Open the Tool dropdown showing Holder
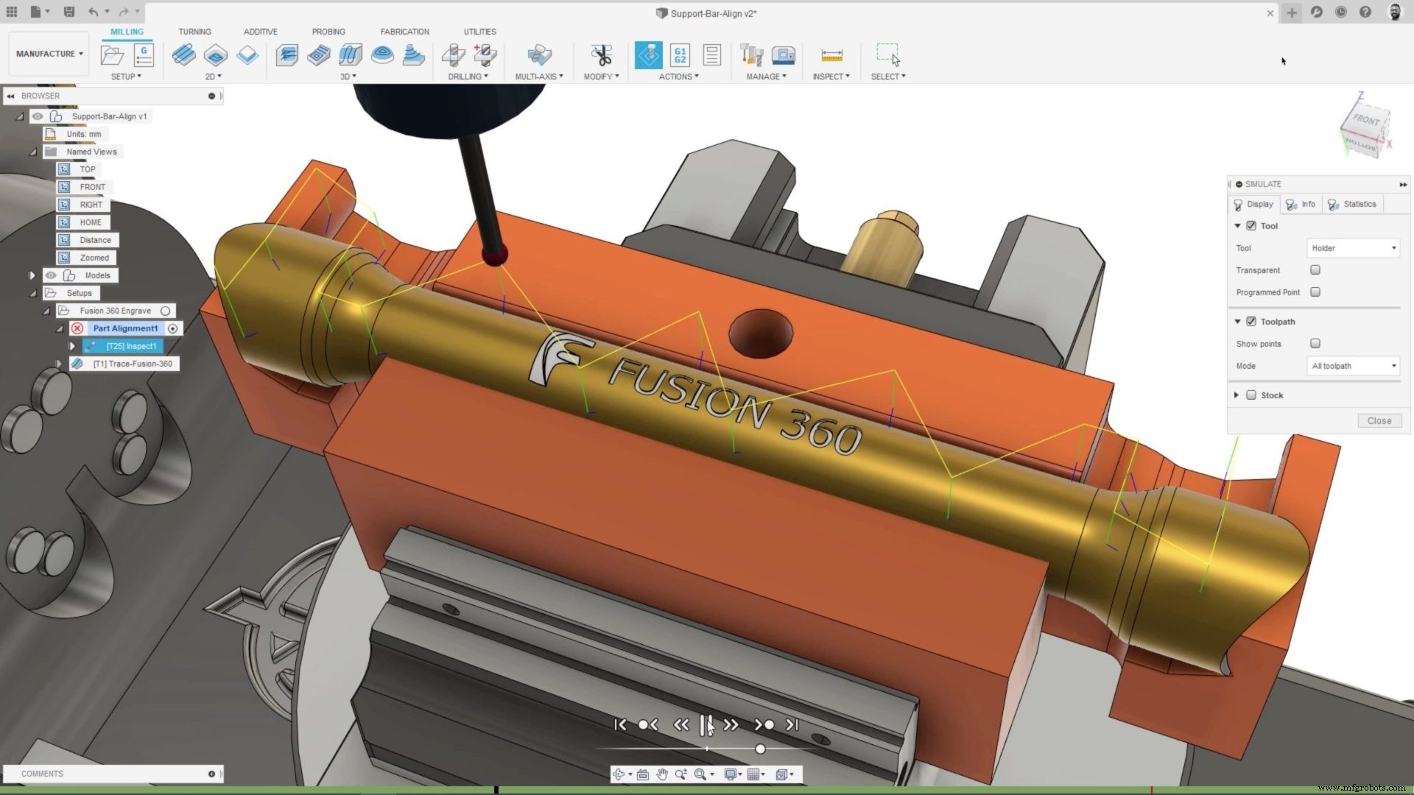 coord(1352,248)
